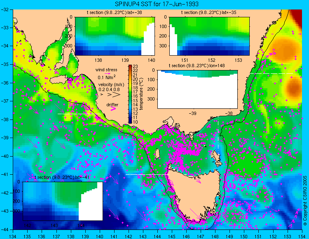Click the largest black velocity arrowhead in the legend

[x=117, y=95]
